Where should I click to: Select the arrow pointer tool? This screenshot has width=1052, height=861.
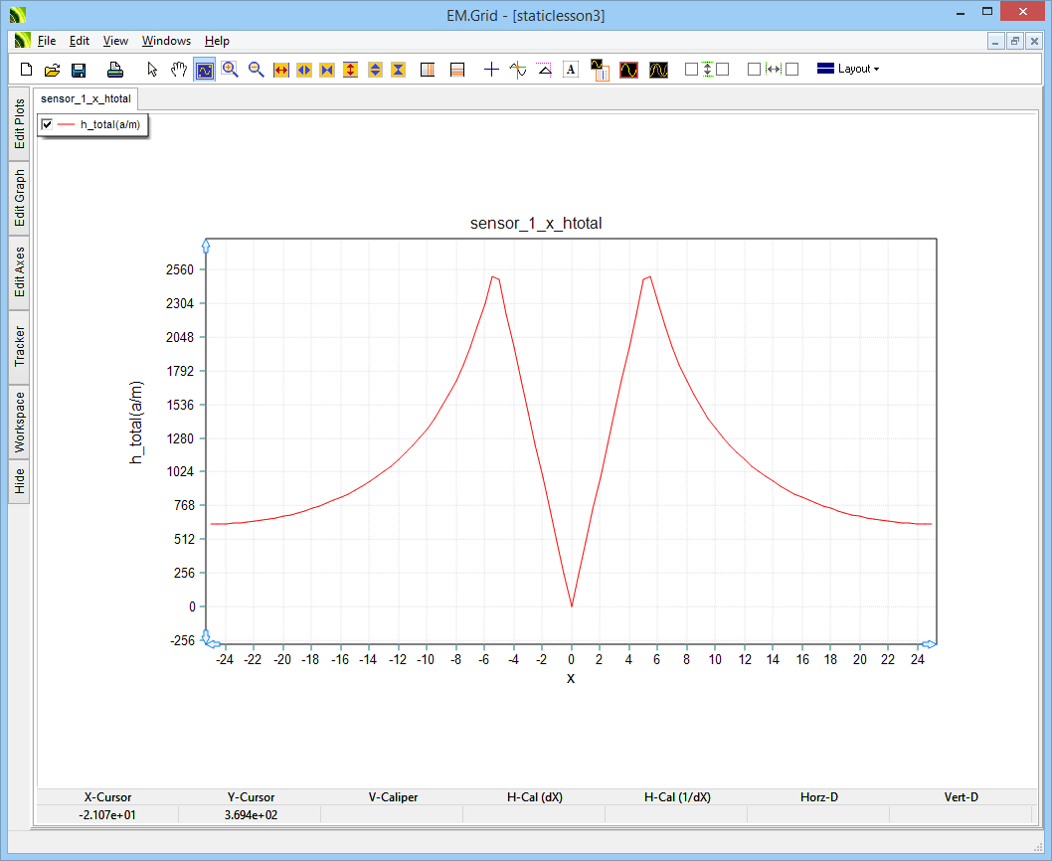click(x=152, y=70)
